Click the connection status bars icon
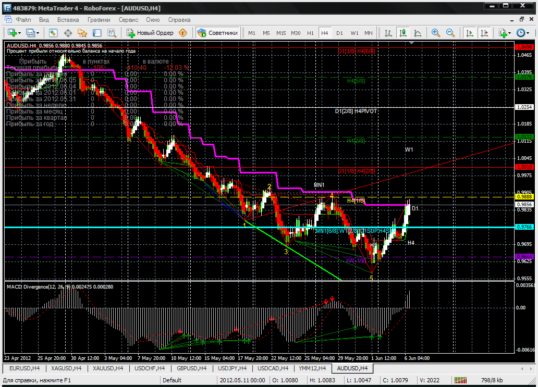This screenshot has width=538, height=387. coord(460,380)
